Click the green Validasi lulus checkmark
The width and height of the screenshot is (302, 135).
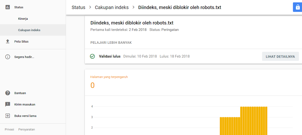[92, 56]
